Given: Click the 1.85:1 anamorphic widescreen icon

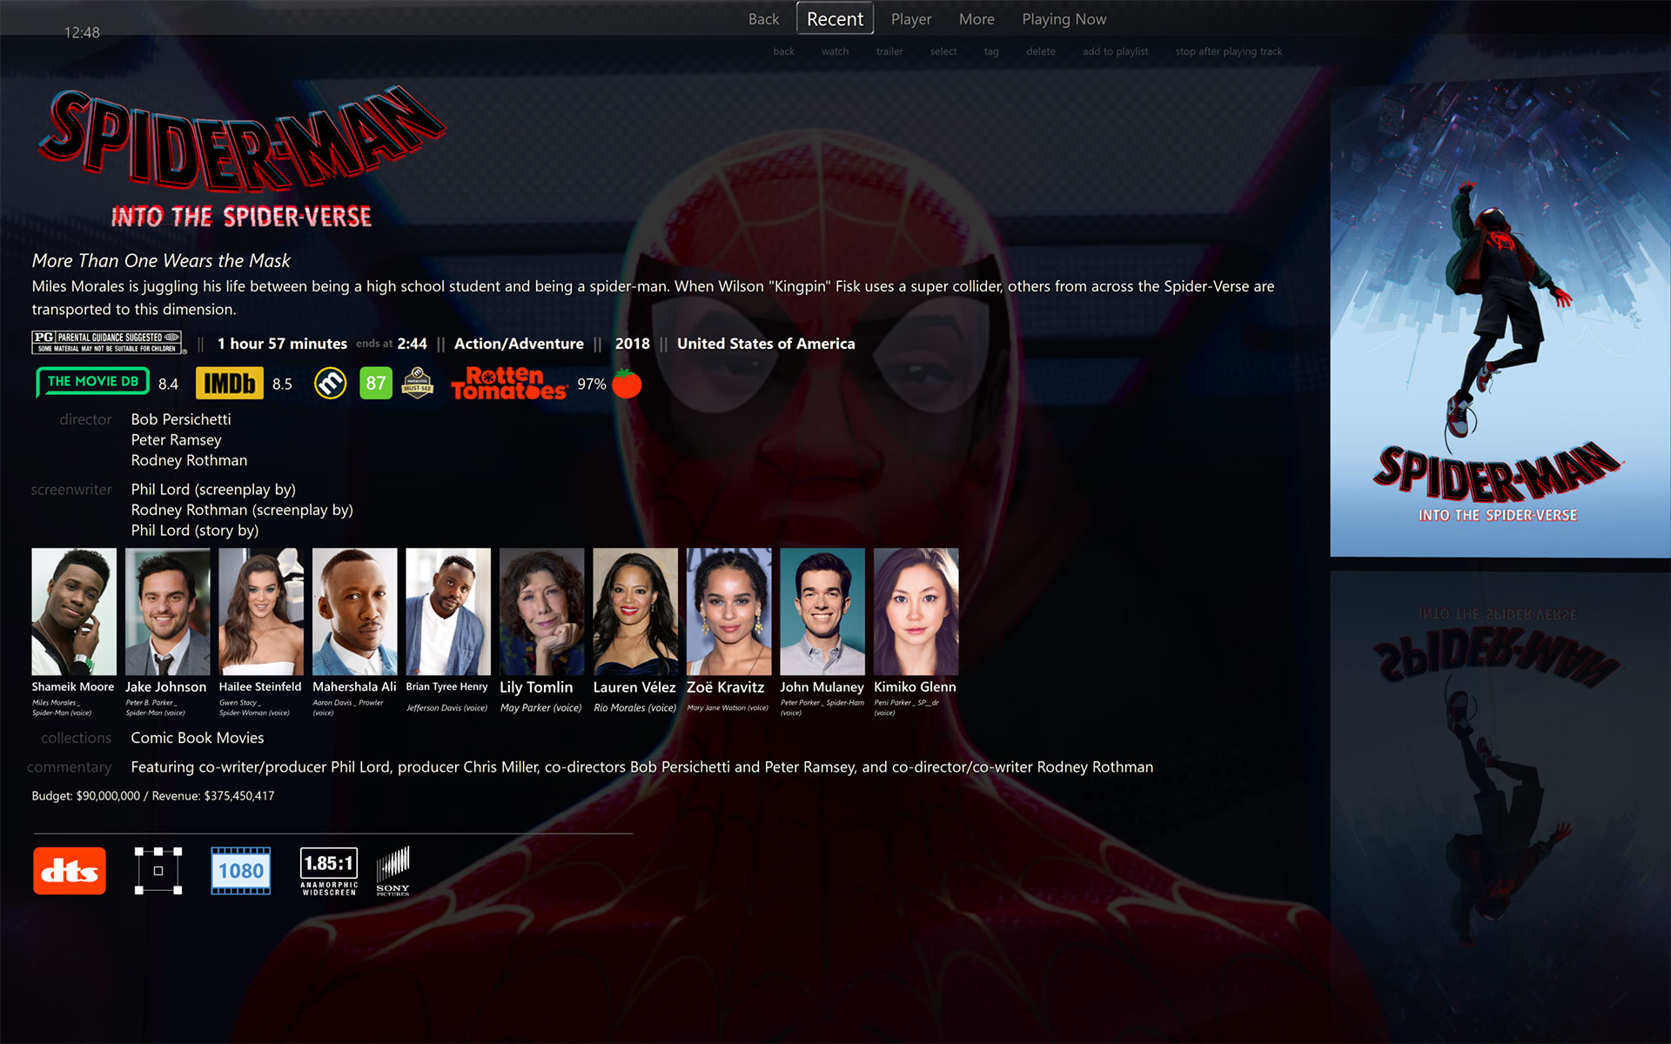Looking at the screenshot, I should tap(329, 871).
